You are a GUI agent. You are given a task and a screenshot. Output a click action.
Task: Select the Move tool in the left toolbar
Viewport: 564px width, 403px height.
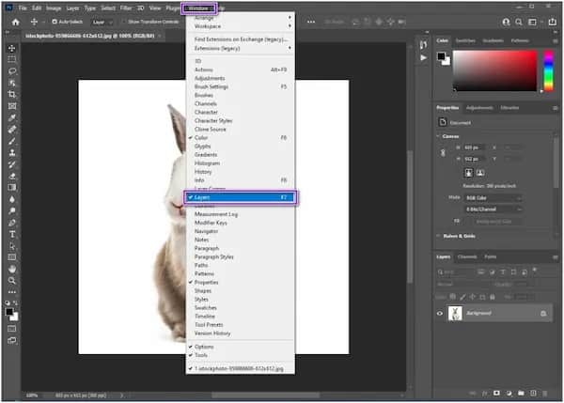[x=12, y=48]
